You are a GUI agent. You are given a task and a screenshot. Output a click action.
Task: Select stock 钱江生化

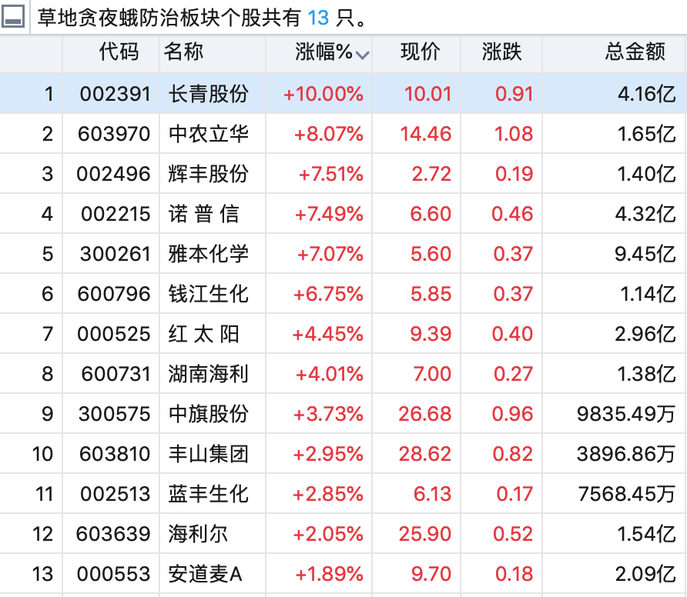click(x=209, y=294)
